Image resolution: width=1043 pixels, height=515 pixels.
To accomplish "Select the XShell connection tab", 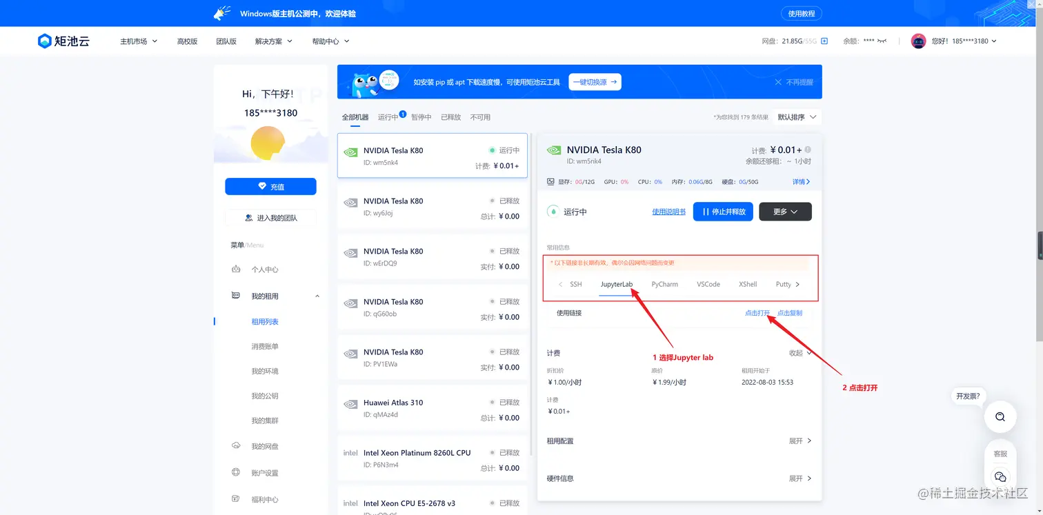I will [x=748, y=284].
